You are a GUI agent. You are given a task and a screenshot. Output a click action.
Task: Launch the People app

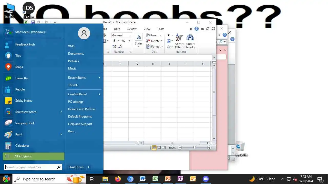[x=33, y=89]
